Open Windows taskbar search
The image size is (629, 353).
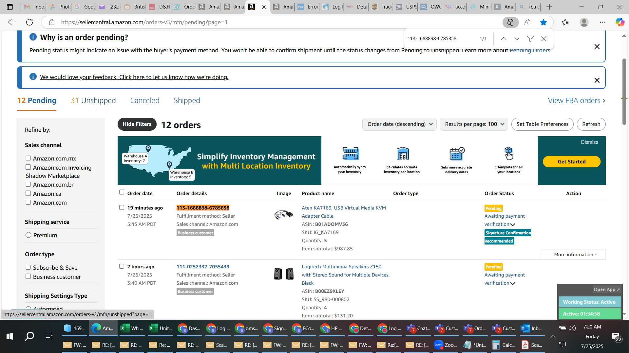click(29, 336)
